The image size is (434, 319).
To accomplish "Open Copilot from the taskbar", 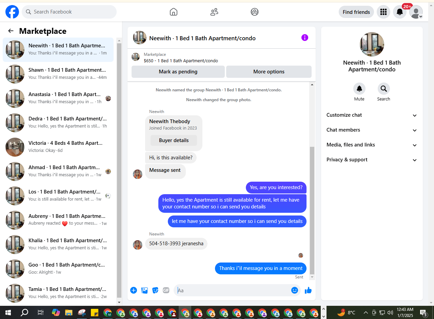I will [x=56, y=313].
